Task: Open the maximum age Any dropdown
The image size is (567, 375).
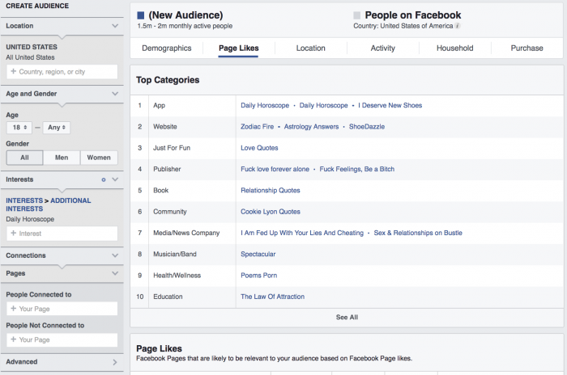Action: pyautogui.click(x=57, y=128)
